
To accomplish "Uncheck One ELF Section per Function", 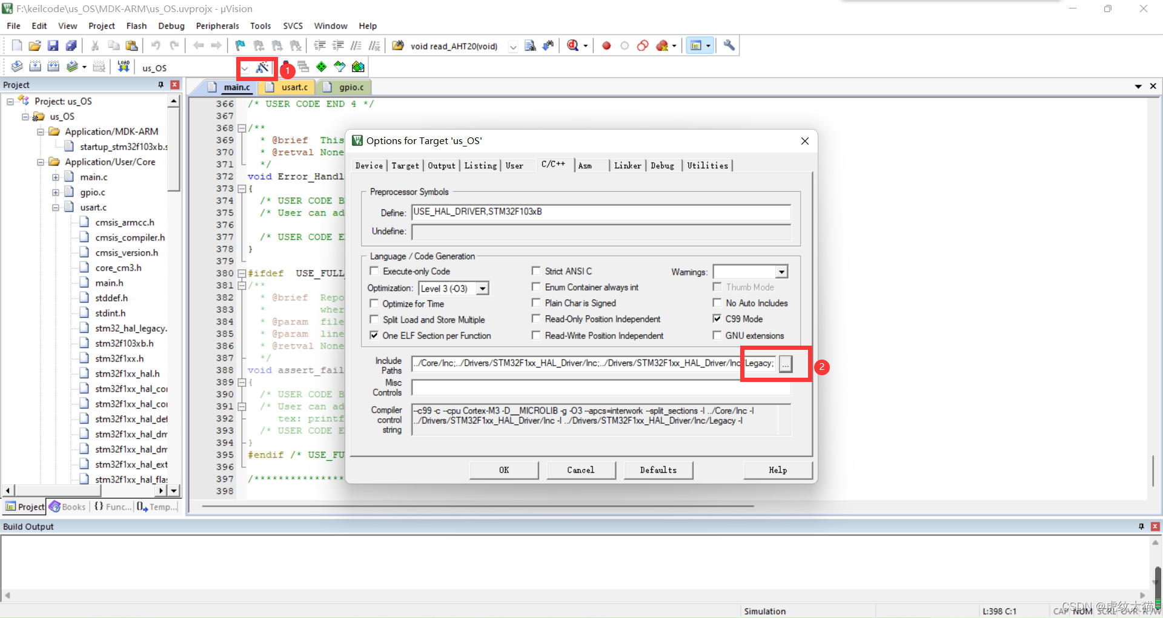I will coord(374,335).
